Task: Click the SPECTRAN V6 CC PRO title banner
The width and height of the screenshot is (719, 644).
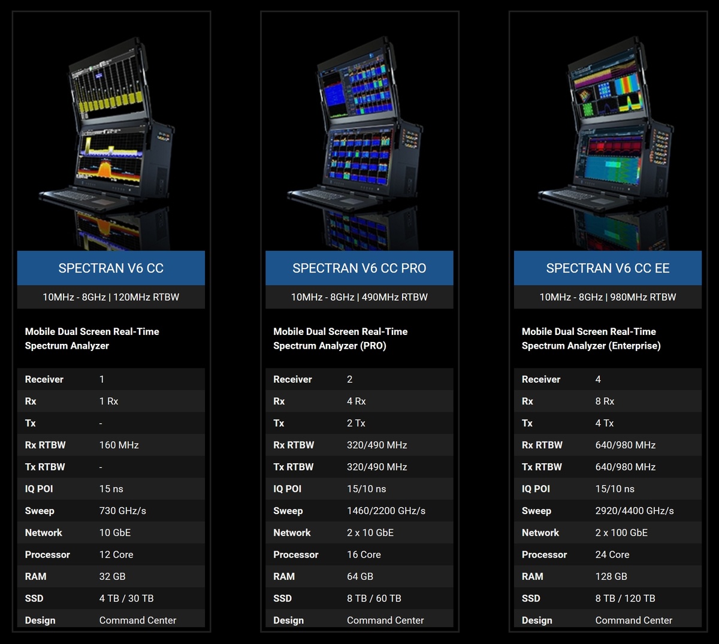Action: click(x=359, y=268)
